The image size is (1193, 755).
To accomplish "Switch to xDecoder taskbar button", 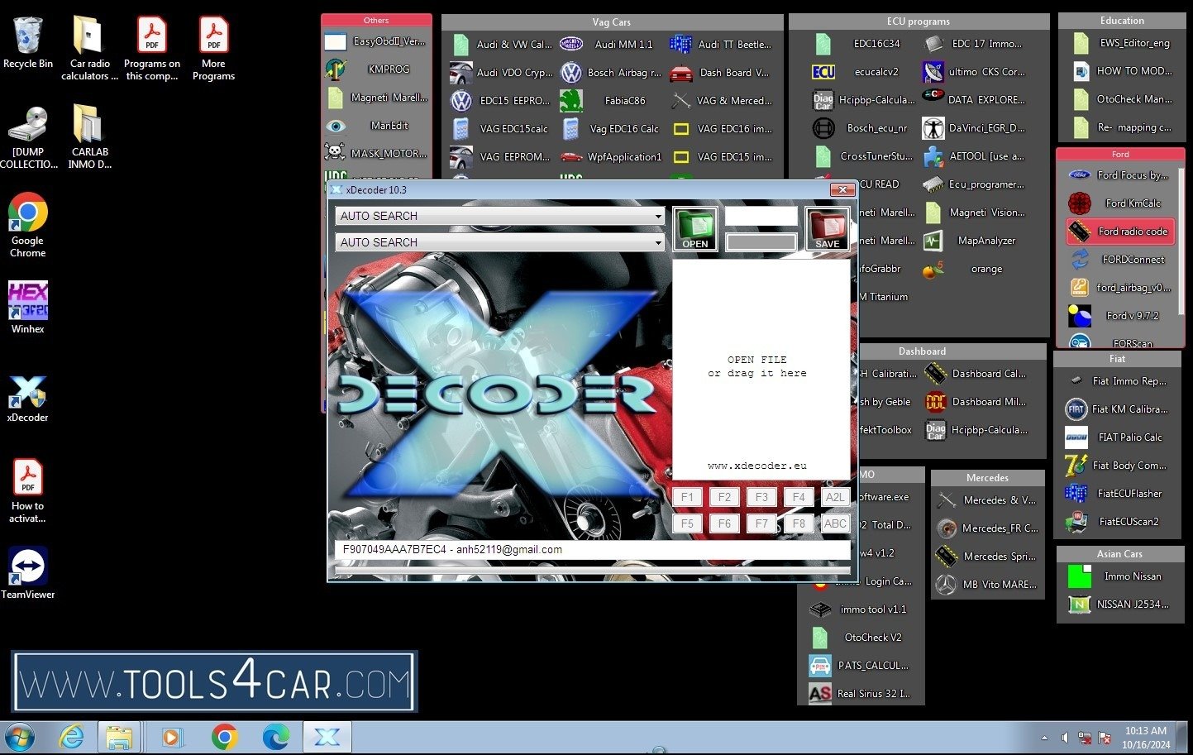I will coord(327,736).
